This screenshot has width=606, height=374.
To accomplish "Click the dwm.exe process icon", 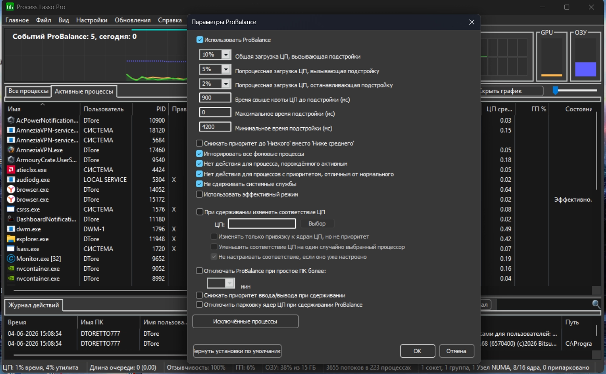I will pyautogui.click(x=11, y=229).
